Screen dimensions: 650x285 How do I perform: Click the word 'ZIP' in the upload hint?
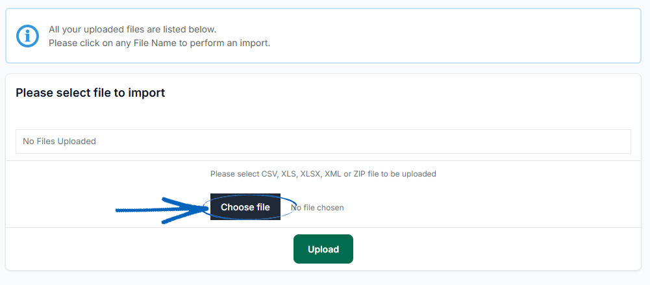pyautogui.click(x=360, y=174)
